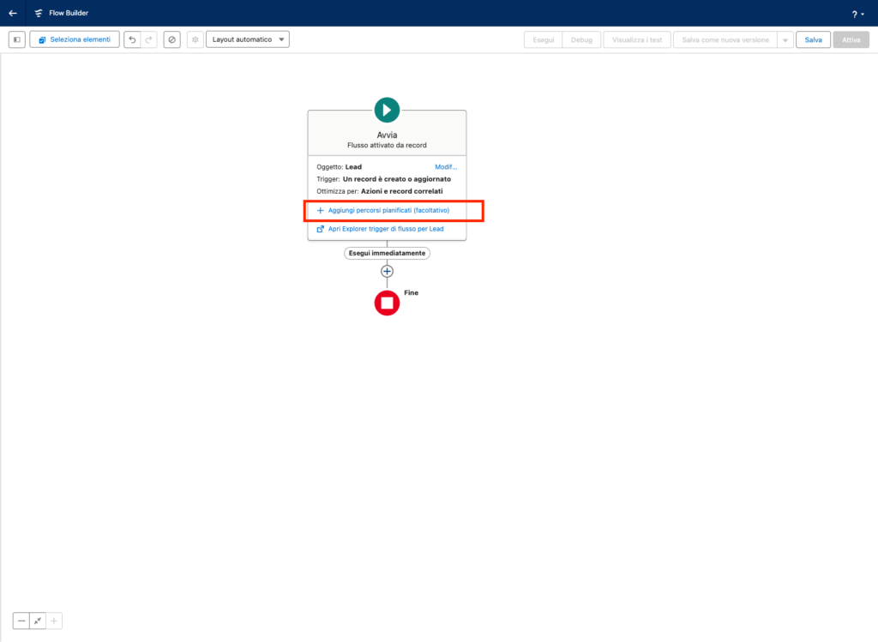The image size is (878, 642).
Task: Click the Salva button
Action: pos(813,39)
